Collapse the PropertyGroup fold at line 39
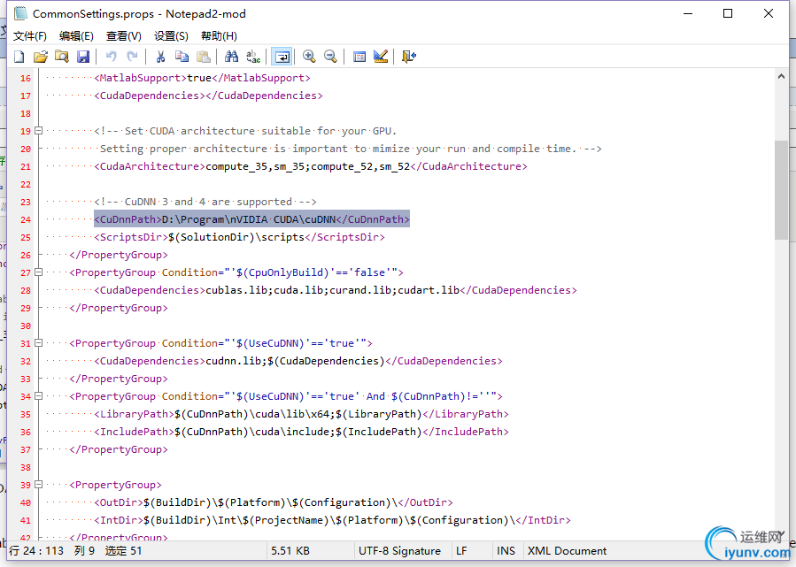The width and height of the screenshot is (796, 567). (x=39, y=485)
